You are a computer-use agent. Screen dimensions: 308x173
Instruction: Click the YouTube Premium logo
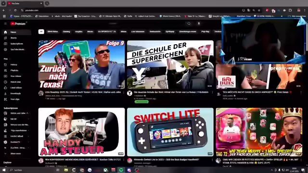click(x=18, y=24)
